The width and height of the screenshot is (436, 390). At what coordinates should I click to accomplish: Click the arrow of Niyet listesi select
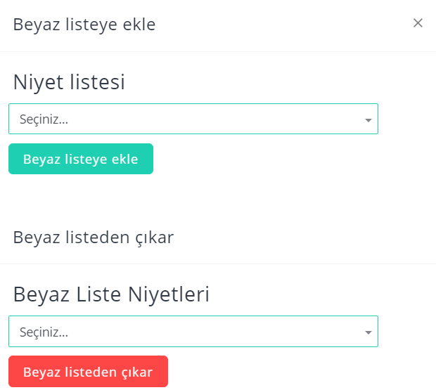click(x=368, y=120)
